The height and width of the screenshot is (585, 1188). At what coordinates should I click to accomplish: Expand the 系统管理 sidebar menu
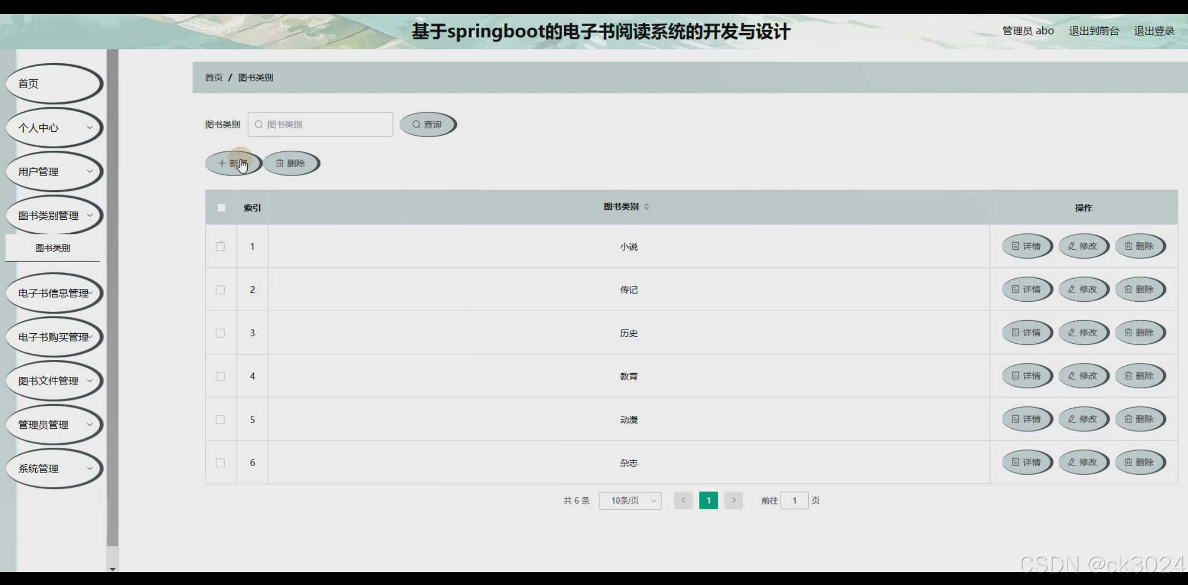click(54, 469)
